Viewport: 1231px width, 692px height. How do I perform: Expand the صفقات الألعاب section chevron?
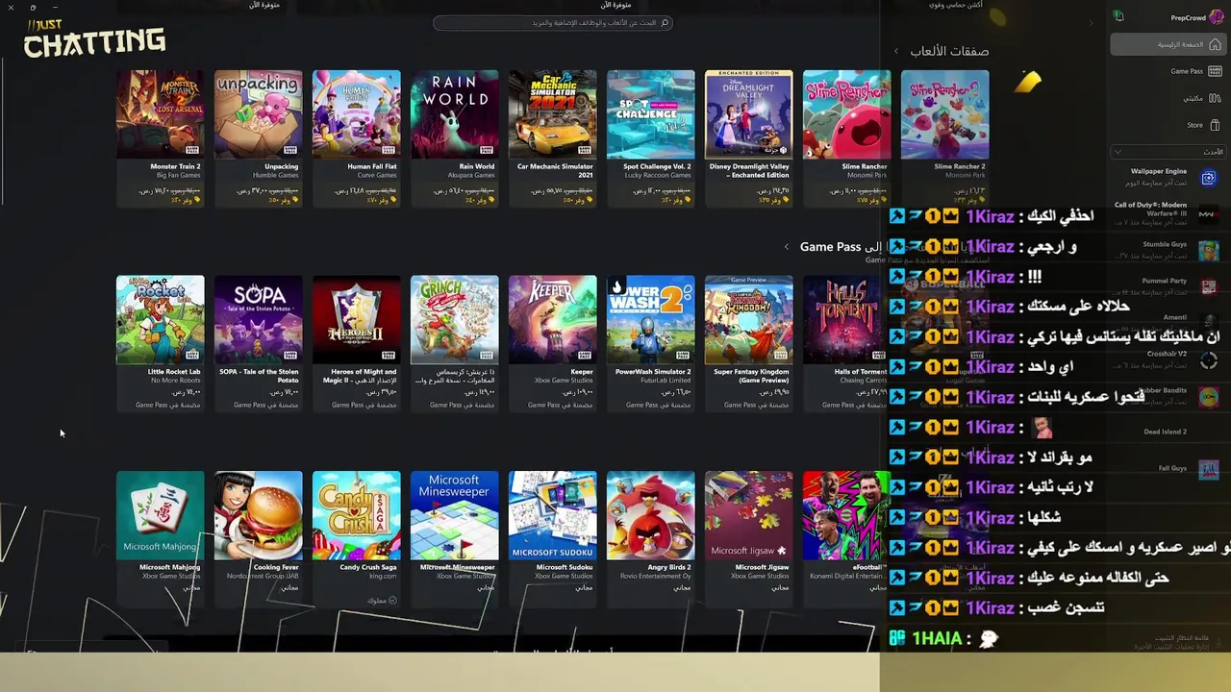point(896,51)
